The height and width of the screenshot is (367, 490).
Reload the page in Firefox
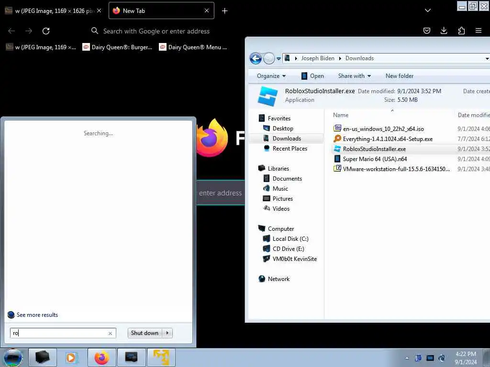tap(46, 31)
